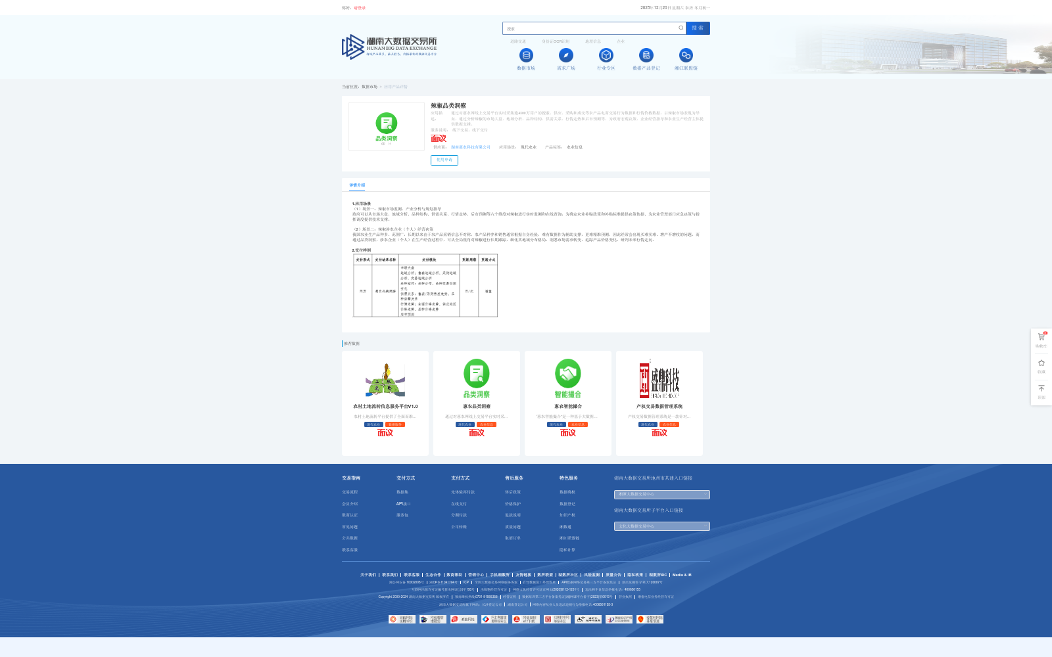Click the 联系客服 link in 交易指南 column

[350, 550]
